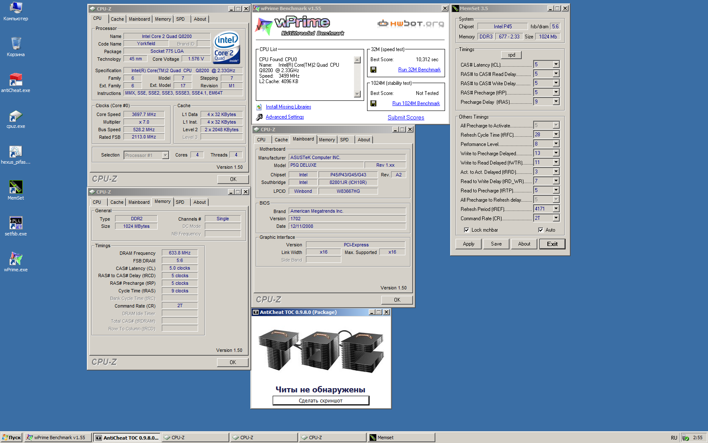The width and height of the screenshot is (708, 443).
Task: Expand RAS# Precharge (tRP) dropdown
Action: [x=556, y=92]
